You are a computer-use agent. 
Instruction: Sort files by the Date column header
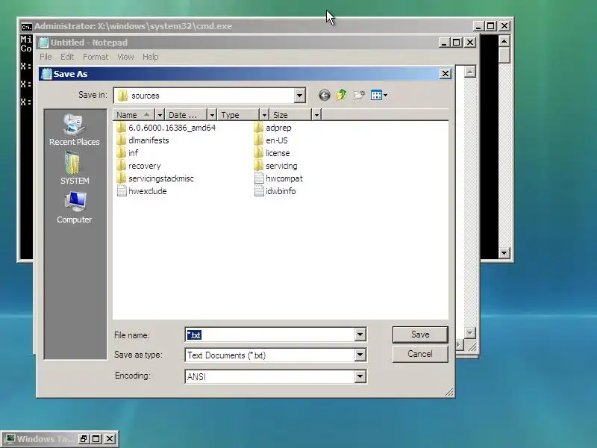[x=186, y=115]
